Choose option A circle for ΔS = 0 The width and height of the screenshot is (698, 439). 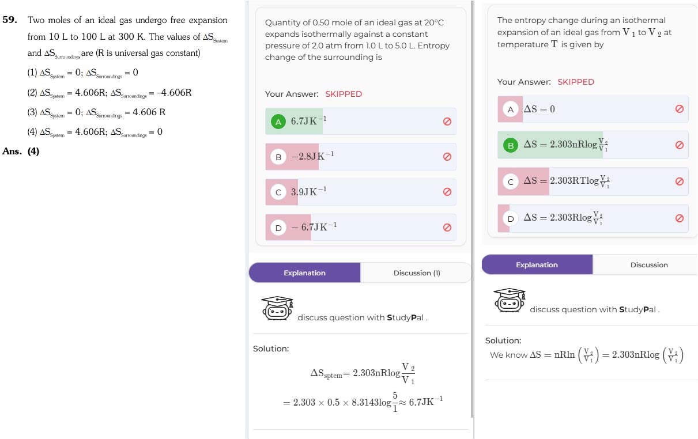coord(511,109)
